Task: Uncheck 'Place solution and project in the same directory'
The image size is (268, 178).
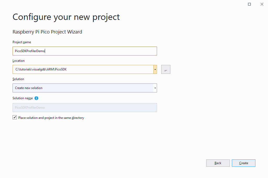Action: [x=15, y=118]
